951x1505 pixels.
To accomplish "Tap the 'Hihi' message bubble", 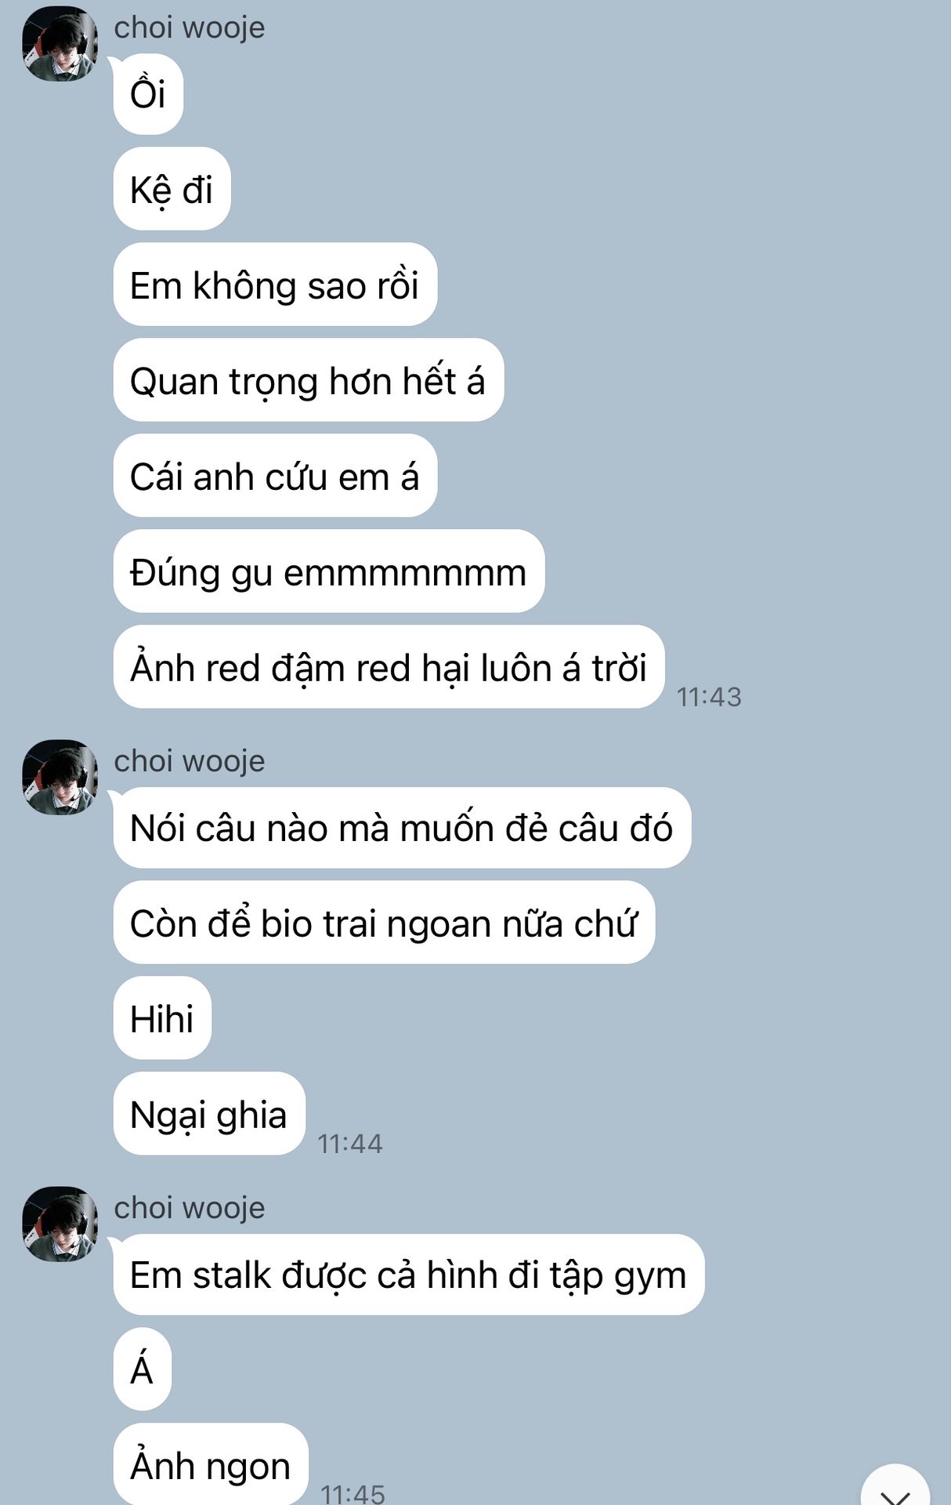I will tap(162, 1018).
